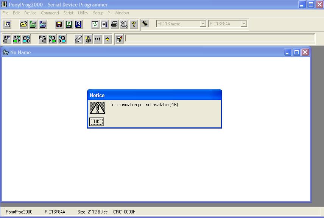Click the chip icon beside device selector
The width and height of the screenshot is (324, 218).
tap(145, 24)
